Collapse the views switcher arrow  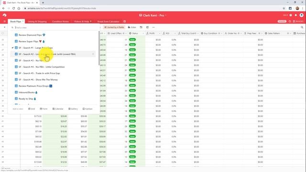click(x=4, y=27)
